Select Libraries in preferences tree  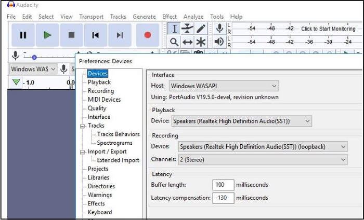pyautogui.click(x=98, y=177)
